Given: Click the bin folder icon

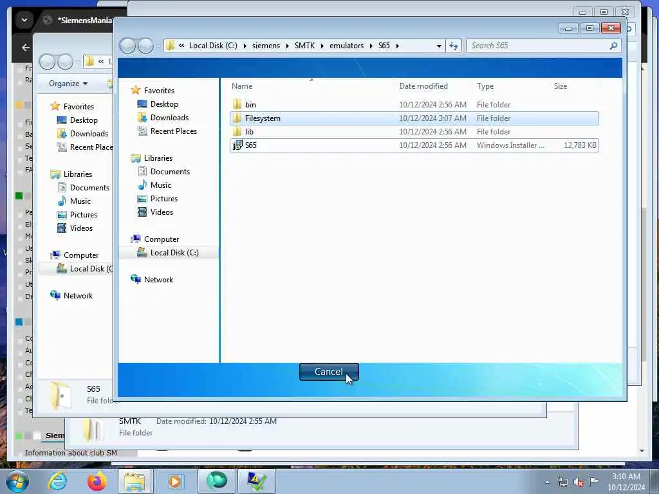Looking at the screenshot, I should 237,105.
